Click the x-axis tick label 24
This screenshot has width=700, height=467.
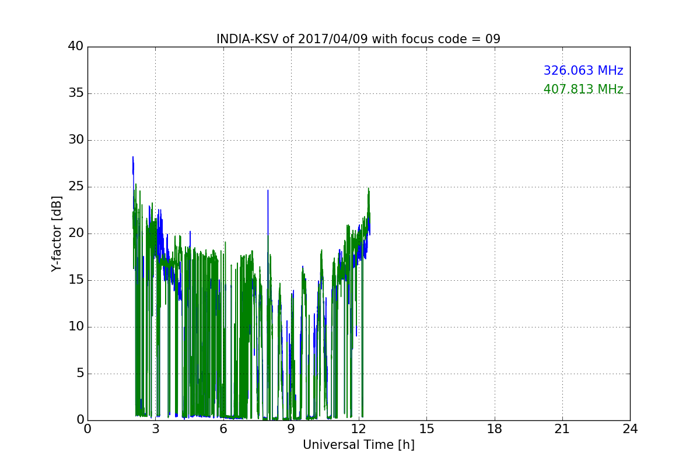pyautogui.click(x=630, y=429)
